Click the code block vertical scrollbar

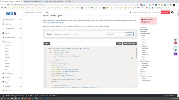click(x=136, y=53)
